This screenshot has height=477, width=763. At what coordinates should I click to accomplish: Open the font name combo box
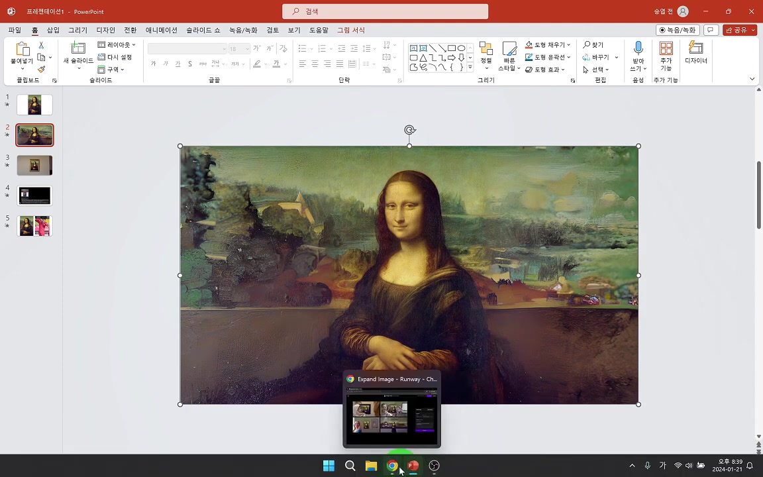[x=187, y=48]
